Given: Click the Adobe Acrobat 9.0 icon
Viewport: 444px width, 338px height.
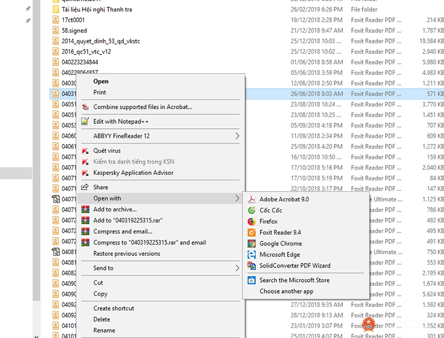Looking at the screenshot, I should 251,199.
